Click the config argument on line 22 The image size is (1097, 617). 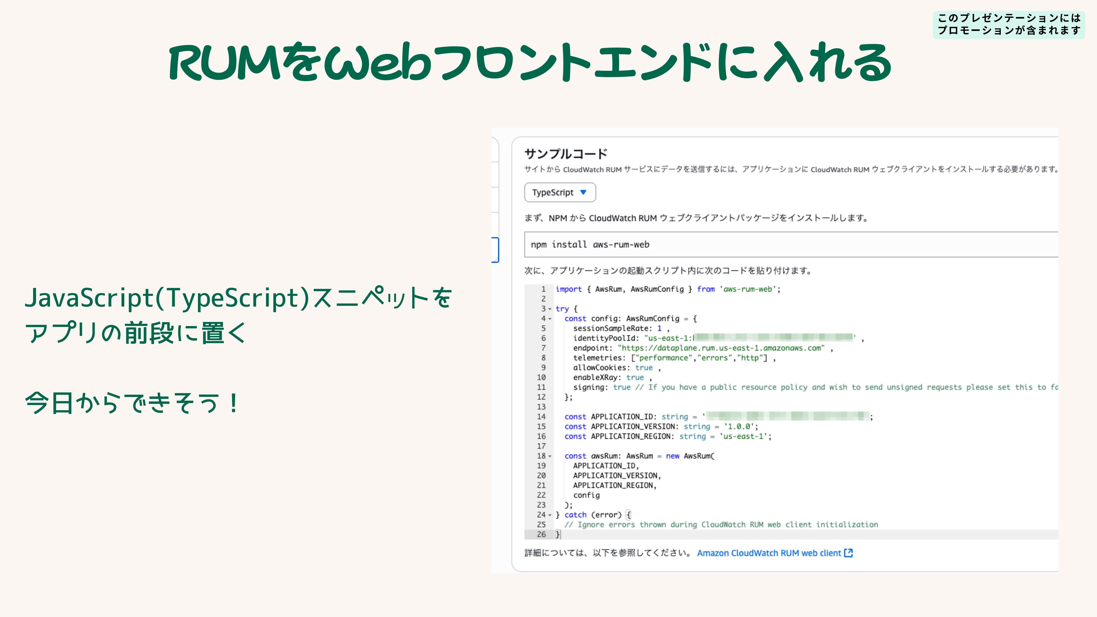click(586, 495)
